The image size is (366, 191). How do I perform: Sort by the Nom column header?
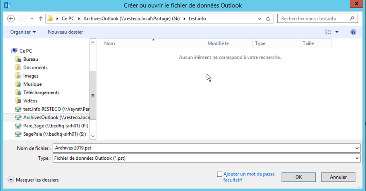tap(151, 44)
